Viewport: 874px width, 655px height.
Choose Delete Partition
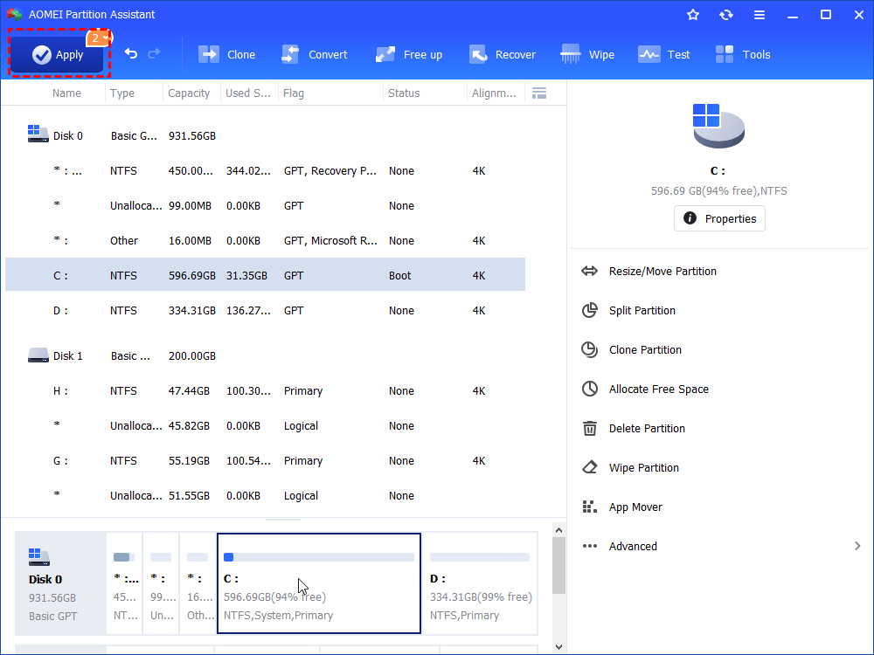click(647, 428)
